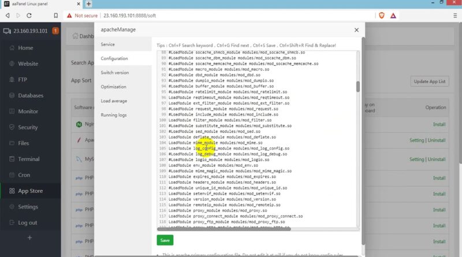Viewport: 462px width, 257px height.
Task: Click the Website globe icon
Action: pyautogui.click(x=12, y=64)
